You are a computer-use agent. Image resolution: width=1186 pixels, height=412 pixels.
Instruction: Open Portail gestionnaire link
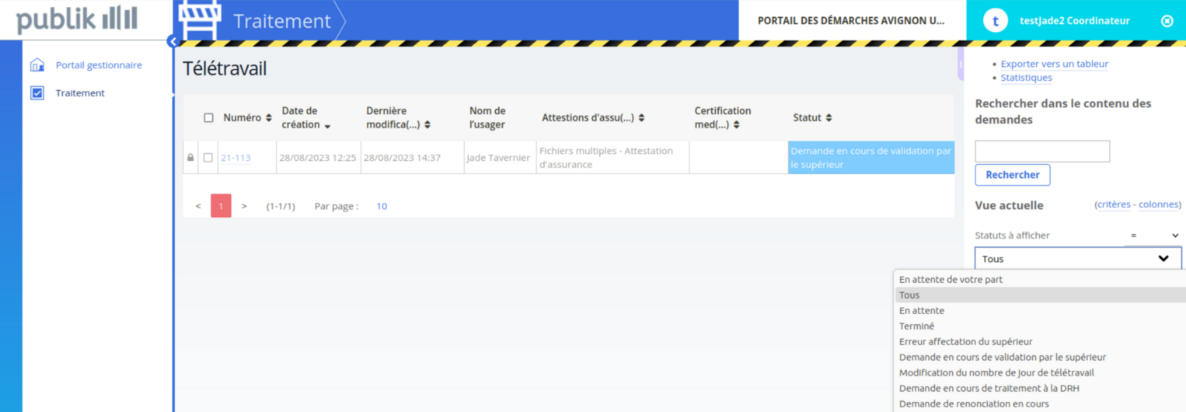coord(99,65)
